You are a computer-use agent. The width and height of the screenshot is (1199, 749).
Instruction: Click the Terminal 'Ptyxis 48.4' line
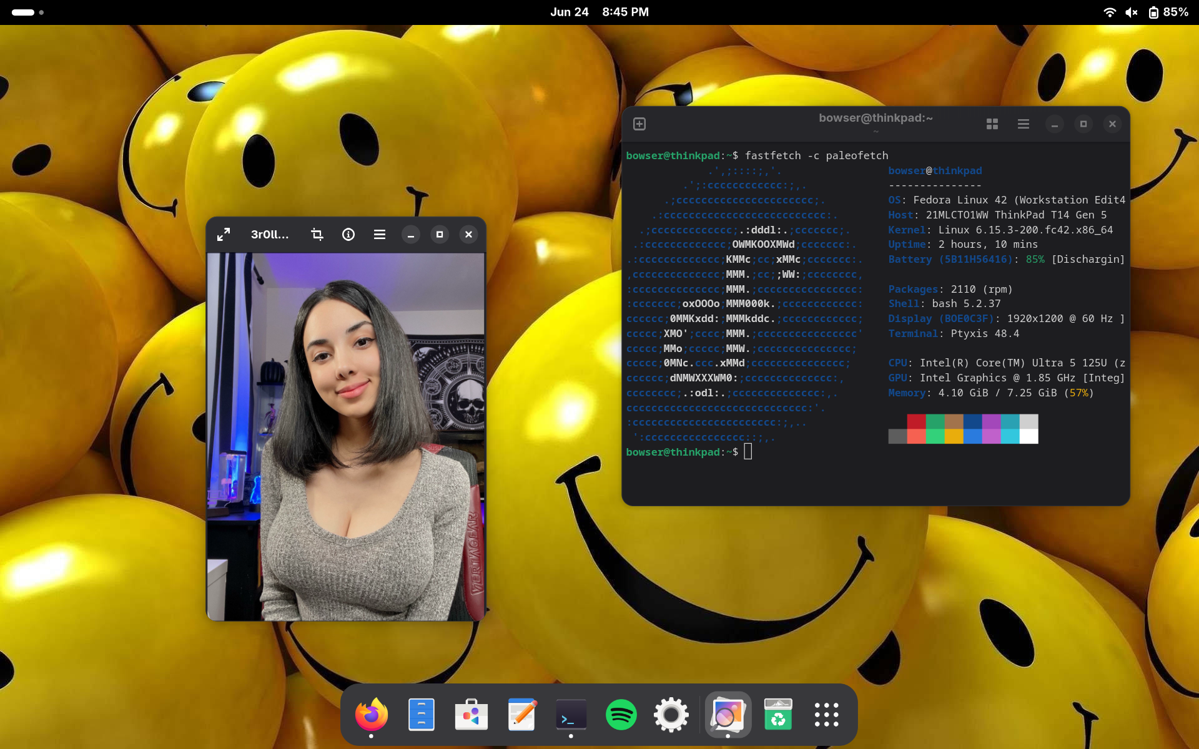[954, 333]
